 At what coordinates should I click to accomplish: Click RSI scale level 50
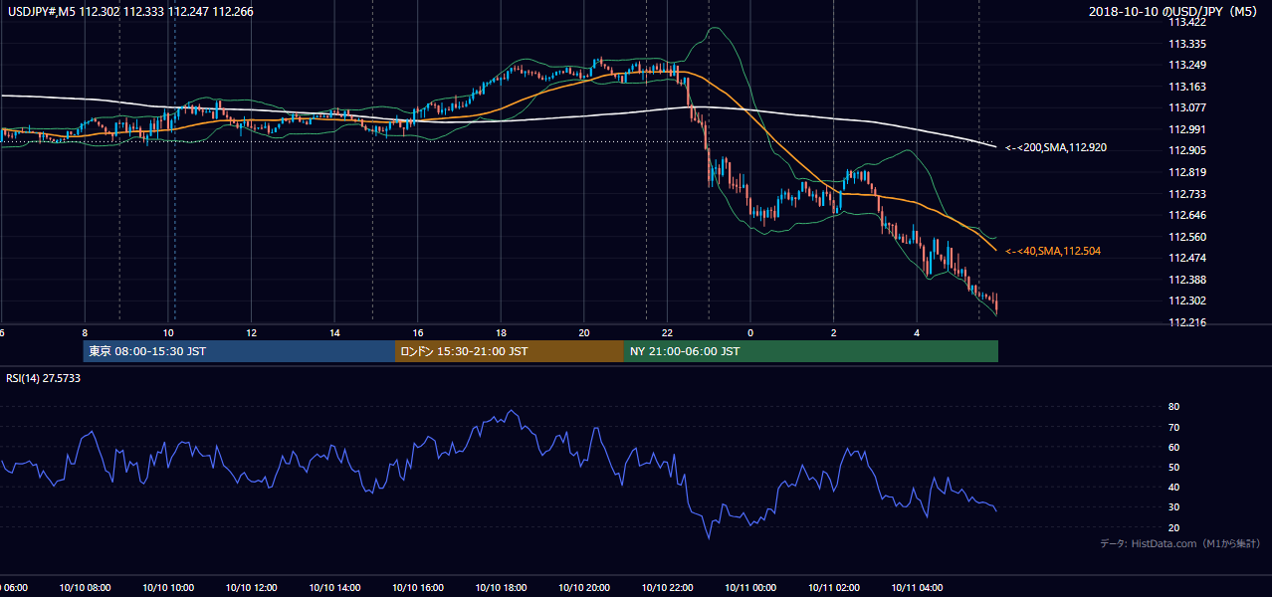1174,467
